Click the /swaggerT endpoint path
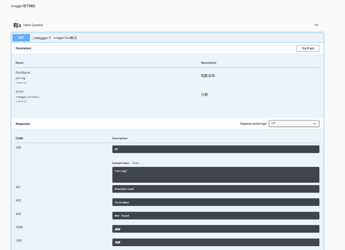Screen dimensions: 345x250 click(41, 38)
